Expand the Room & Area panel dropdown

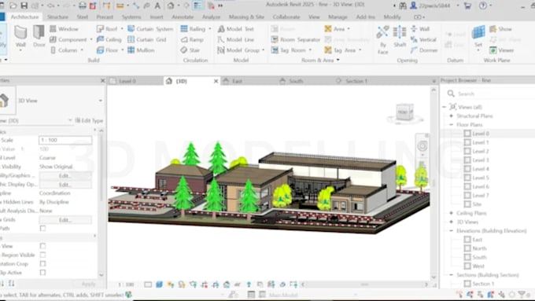coord(338,60)
